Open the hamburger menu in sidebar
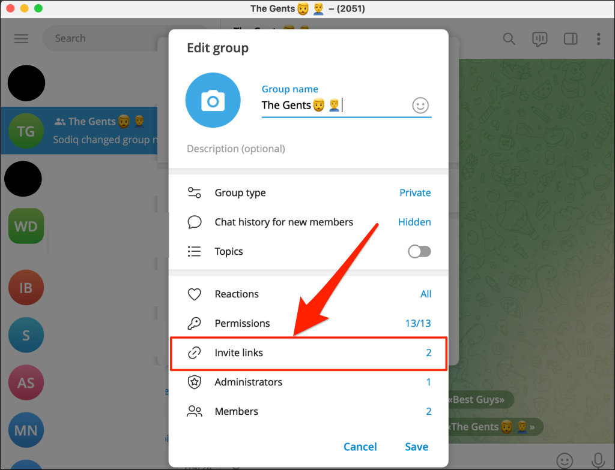615x470 pixels. pos(21,38)
